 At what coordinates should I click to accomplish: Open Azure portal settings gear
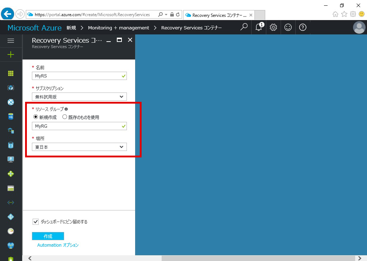[273, 27]
